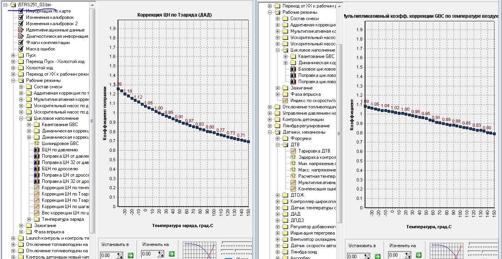This screenshot has height=259, width=502.
Task: Open БЦН по дросселю table icon
Action: pyautogui.click(x=37, y=169)
